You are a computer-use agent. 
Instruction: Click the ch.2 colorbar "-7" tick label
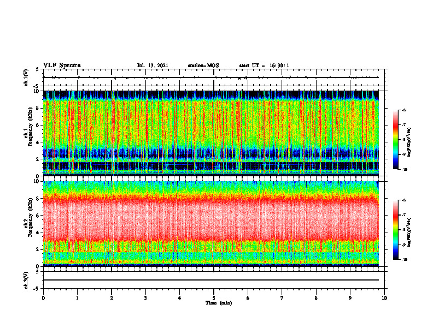[x=404, y=215]
